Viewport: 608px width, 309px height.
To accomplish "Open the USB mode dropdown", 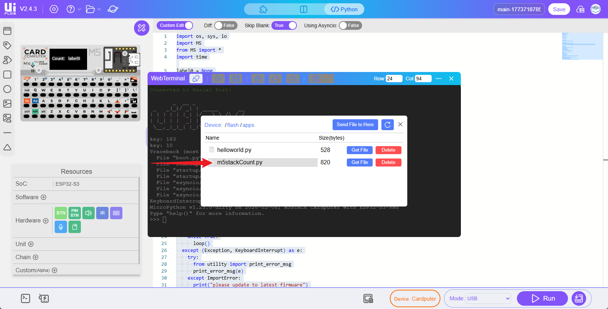I will click(488, 298).
